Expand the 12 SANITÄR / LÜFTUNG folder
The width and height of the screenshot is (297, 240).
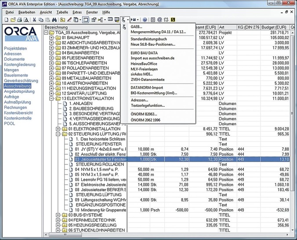coord(51,94)
